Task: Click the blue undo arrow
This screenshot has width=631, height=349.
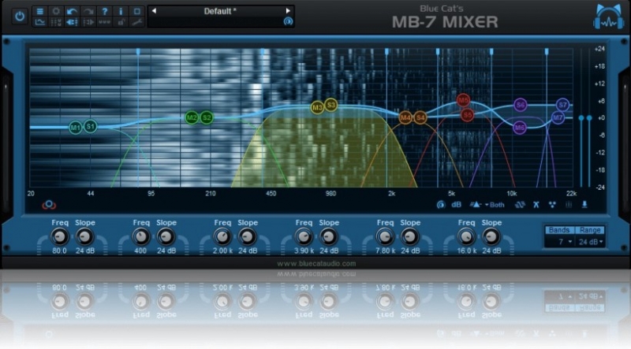Action: (72, 11)
